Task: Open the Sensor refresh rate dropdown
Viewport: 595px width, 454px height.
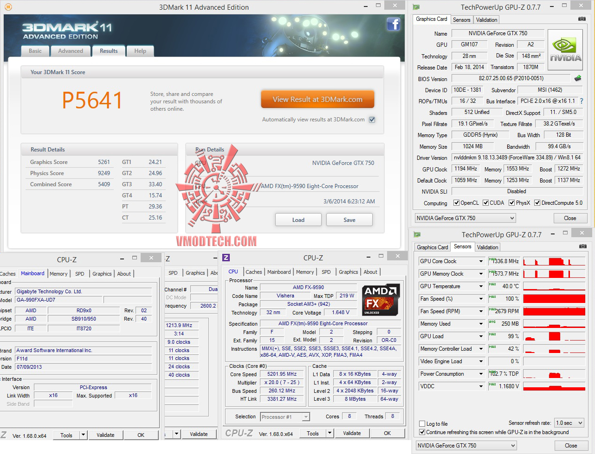Action: click(569, 423)
